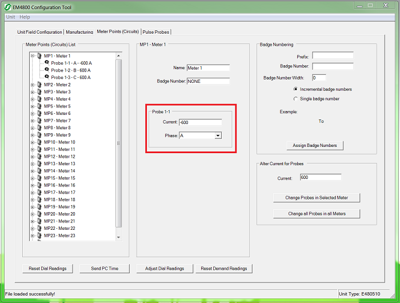Click the MP16 - Meter 16 meter icon
This screenshot has height=303, width=400.
click(x=39, y=185)
